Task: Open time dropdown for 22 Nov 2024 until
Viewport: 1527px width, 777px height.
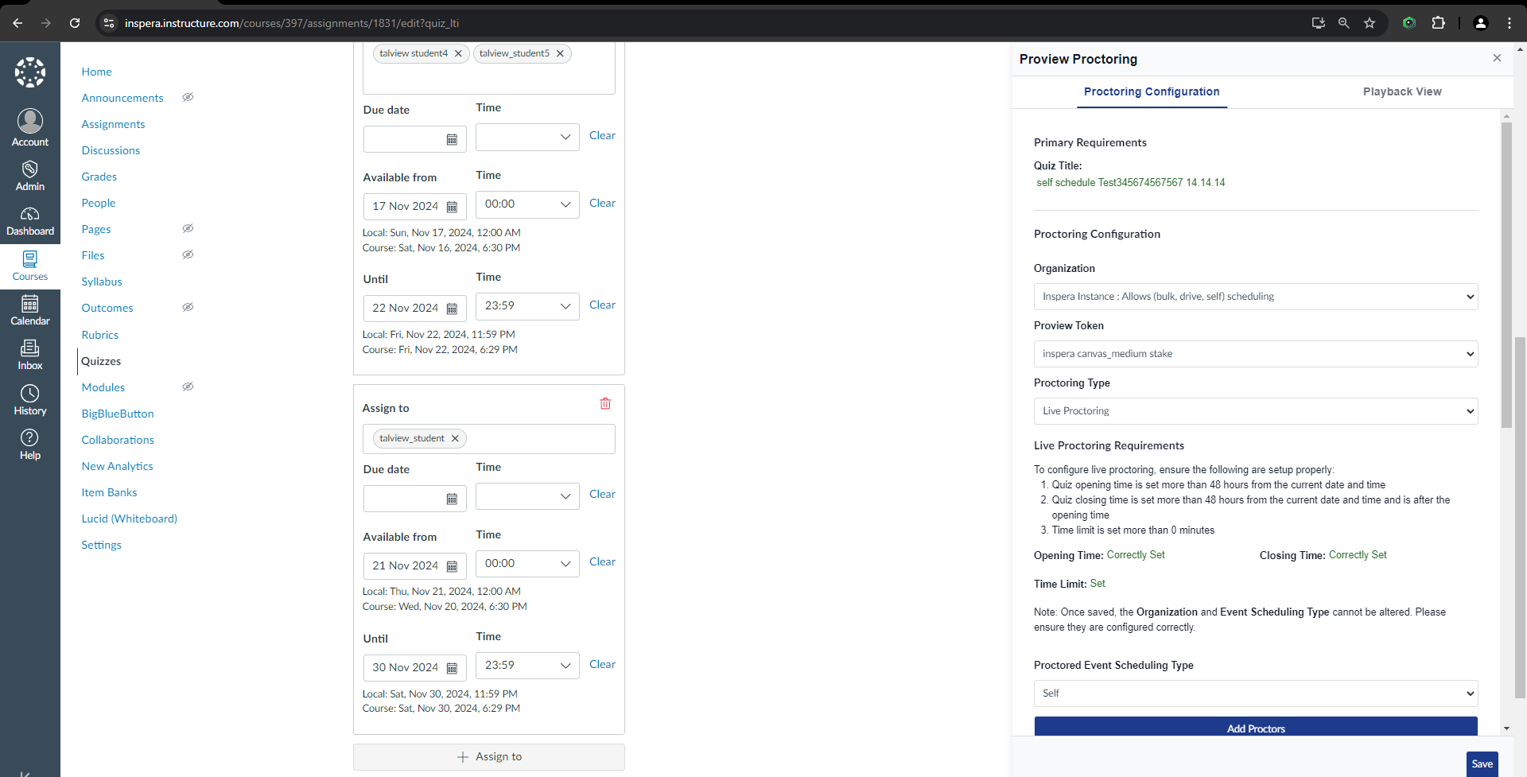Action: (x=527, y=306)
